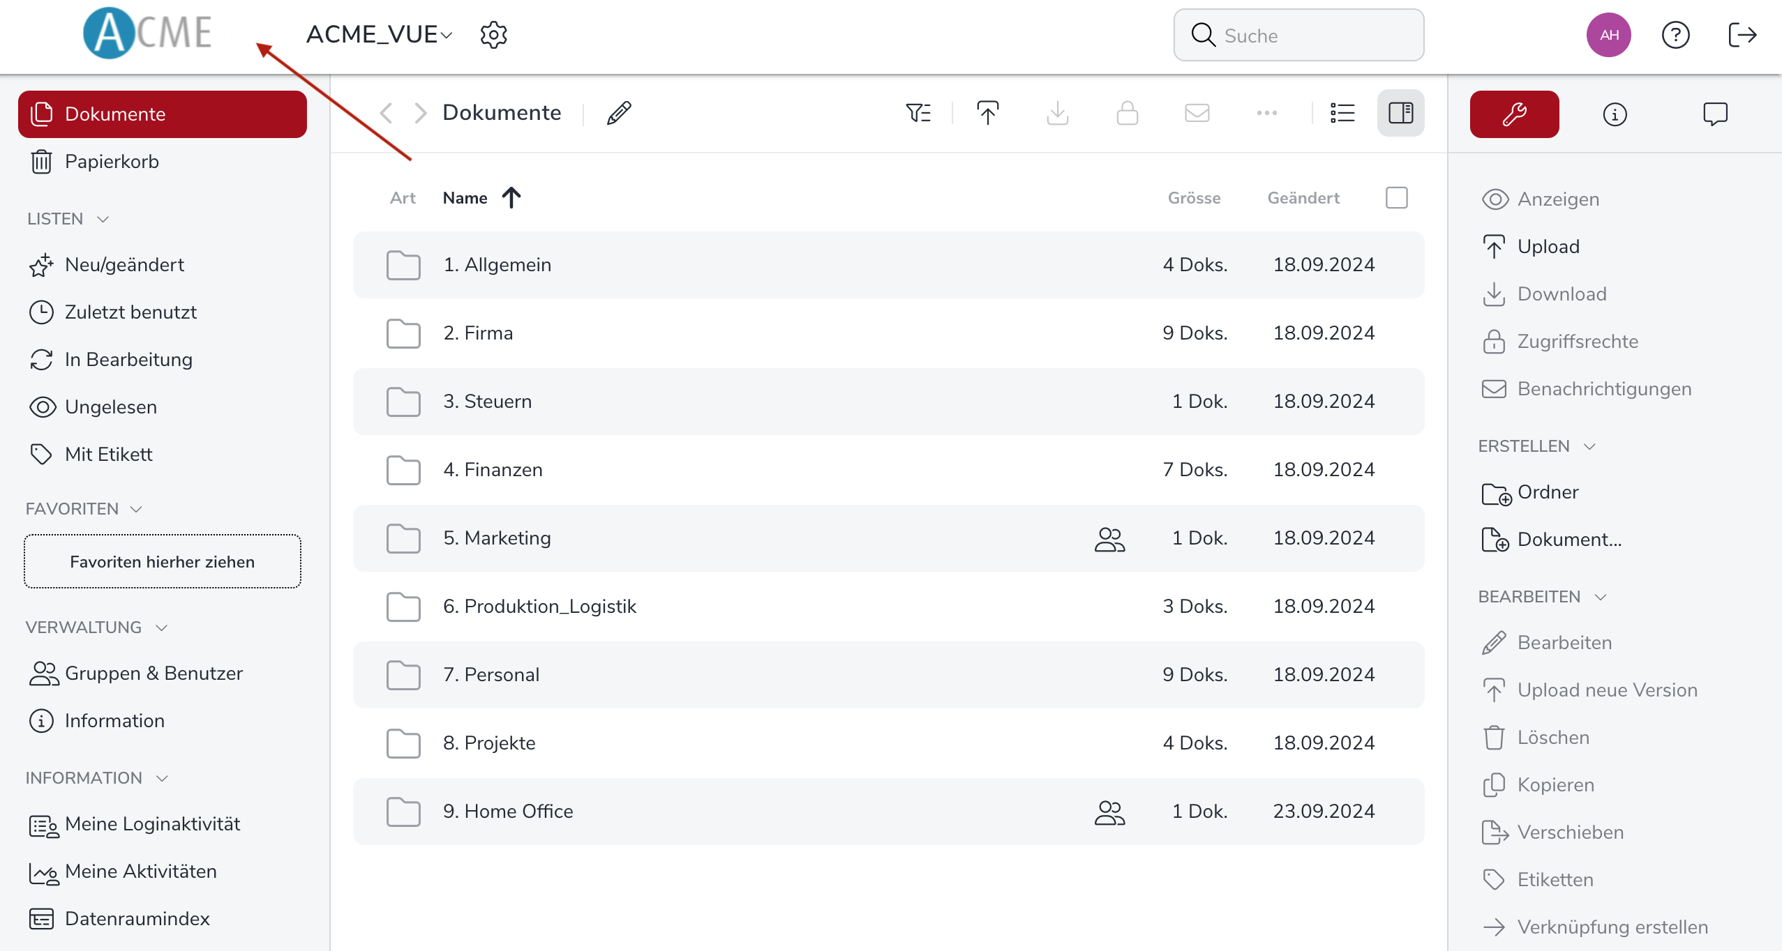Toggle Name column sort arrow
The height and width of the screenshot is (951, 1782).
click(511, 198)
